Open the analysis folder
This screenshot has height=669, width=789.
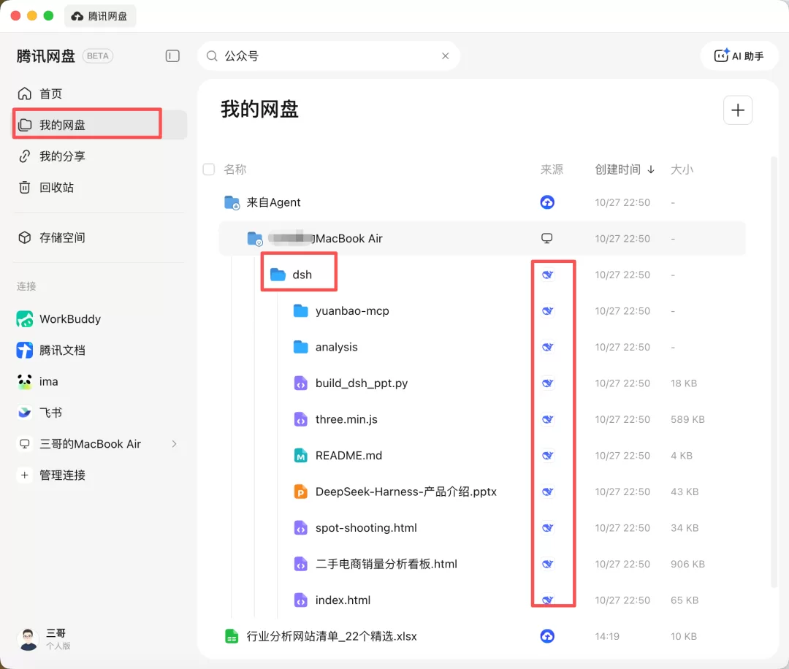point(336,347)
